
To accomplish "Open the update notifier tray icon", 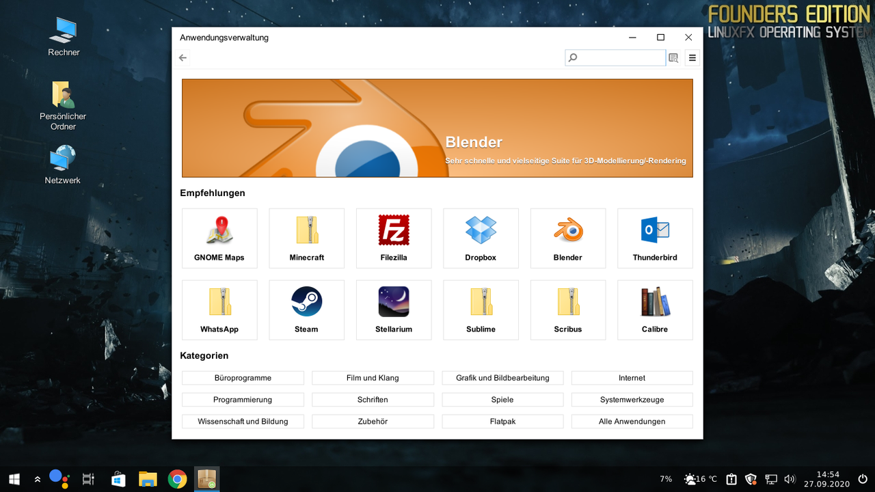I will pos(731,479).
